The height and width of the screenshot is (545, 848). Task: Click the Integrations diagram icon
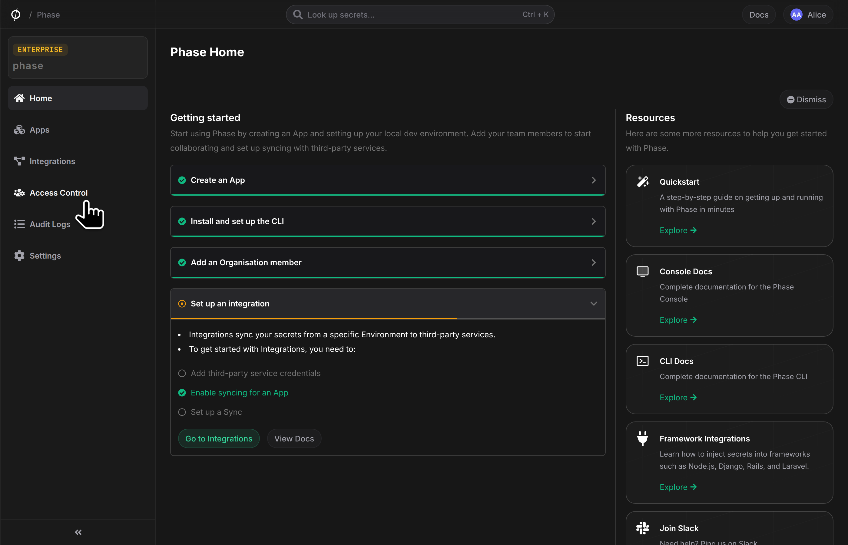[19, 161]
